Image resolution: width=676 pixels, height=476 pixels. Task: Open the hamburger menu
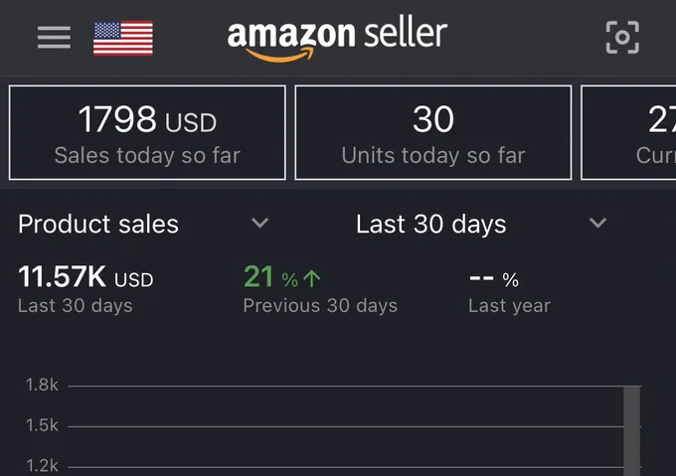54,38
